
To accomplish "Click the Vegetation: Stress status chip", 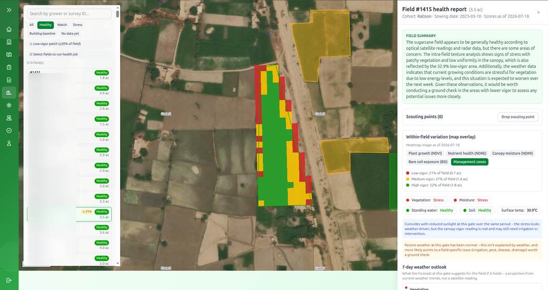I will tap(425, 200).
